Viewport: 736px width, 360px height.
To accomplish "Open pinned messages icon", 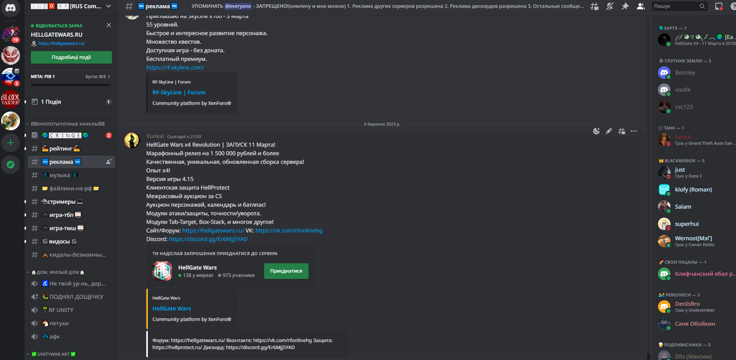I will tap(625, 6).
